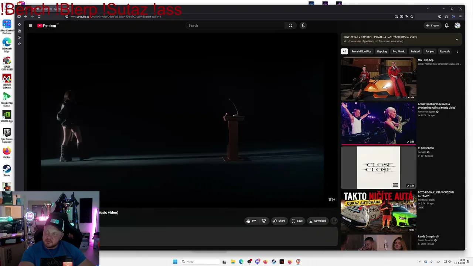This screenshot has width=473, height=266.
Task: Open Firefox desktop shortcut
Action: [7, 153]
